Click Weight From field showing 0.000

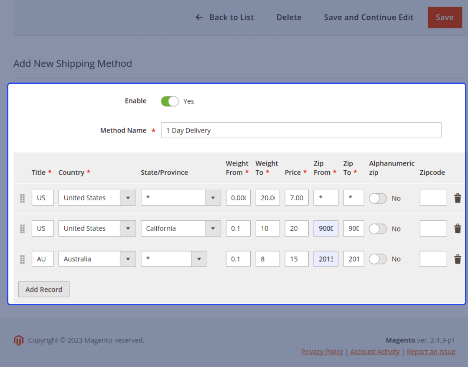238,198
